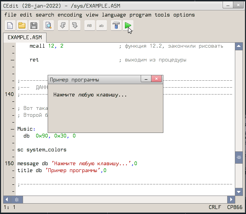Click the open file folder icon
Image resolution: width=246 pixels, height=214 pixels.
click(x=22, y=26)
